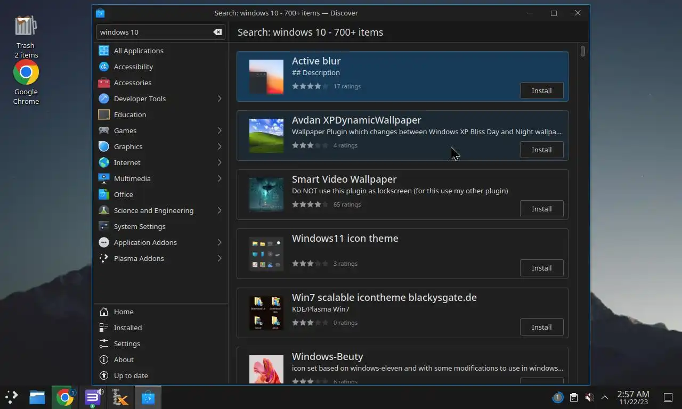The width and height of the screenshot is (682, 409).
Task: Open the System Settings category
Action: [x=160, y=226]
